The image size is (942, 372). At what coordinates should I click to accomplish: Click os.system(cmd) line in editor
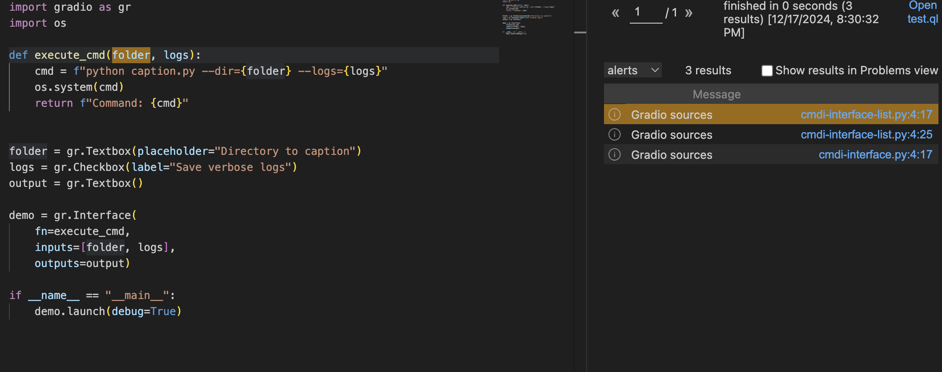click(79, 87)
